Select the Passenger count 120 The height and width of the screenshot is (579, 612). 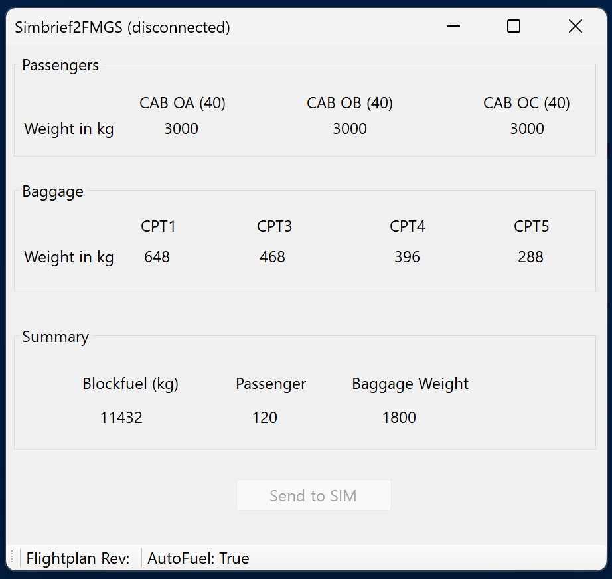tap(265, 418)
